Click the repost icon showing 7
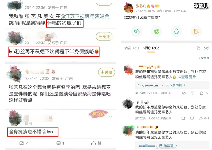Viewport: 212px width, 150px height. (24, 143)
